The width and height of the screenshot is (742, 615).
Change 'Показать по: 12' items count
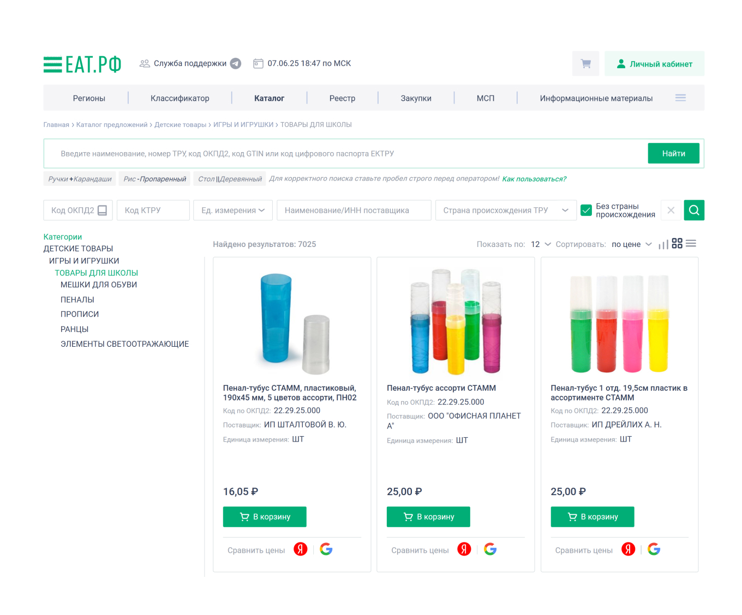click(x=541, y=244)
